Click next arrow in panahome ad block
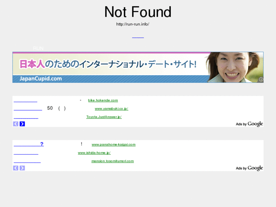Viewport: 276px width, 207px height. click(x=22, y=168)
